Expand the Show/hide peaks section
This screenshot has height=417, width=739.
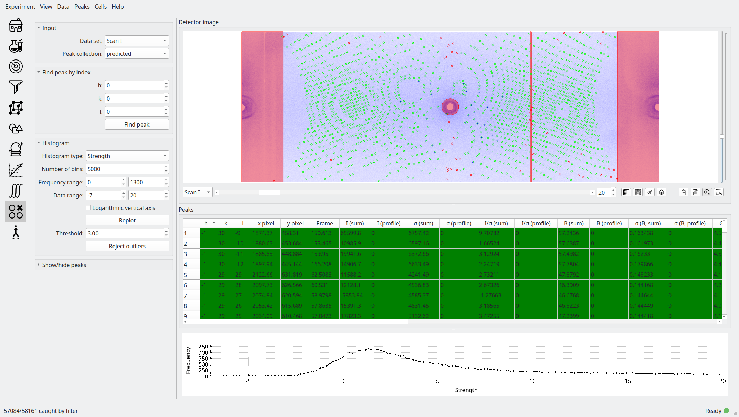[x=64, y=265]
